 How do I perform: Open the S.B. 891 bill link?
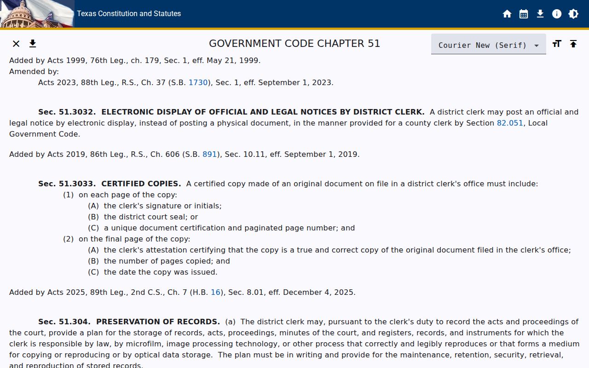210,155
